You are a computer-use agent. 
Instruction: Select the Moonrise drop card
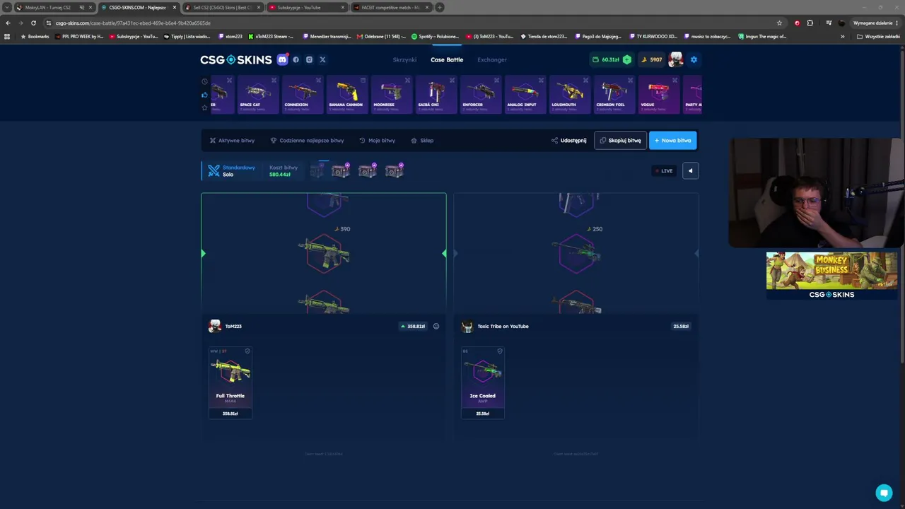(x=390, y=95)
